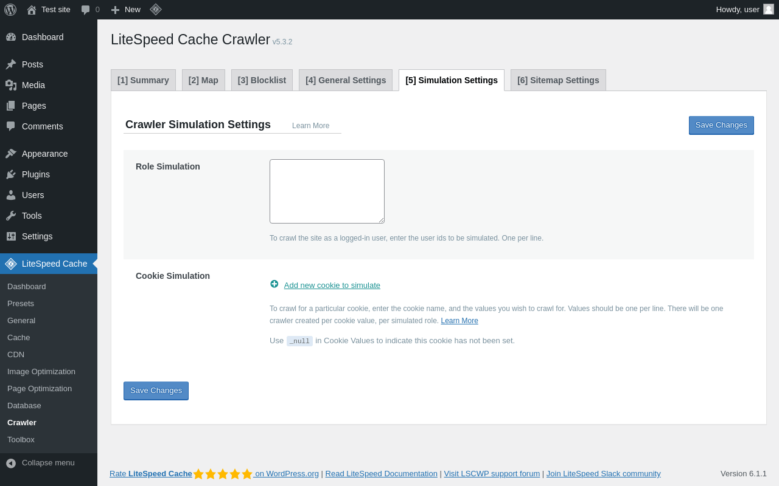Image resolution: width=779 pixels, height=486 pixels.
Task: Open Learn More link in cookie description
Action: [459, 321]
